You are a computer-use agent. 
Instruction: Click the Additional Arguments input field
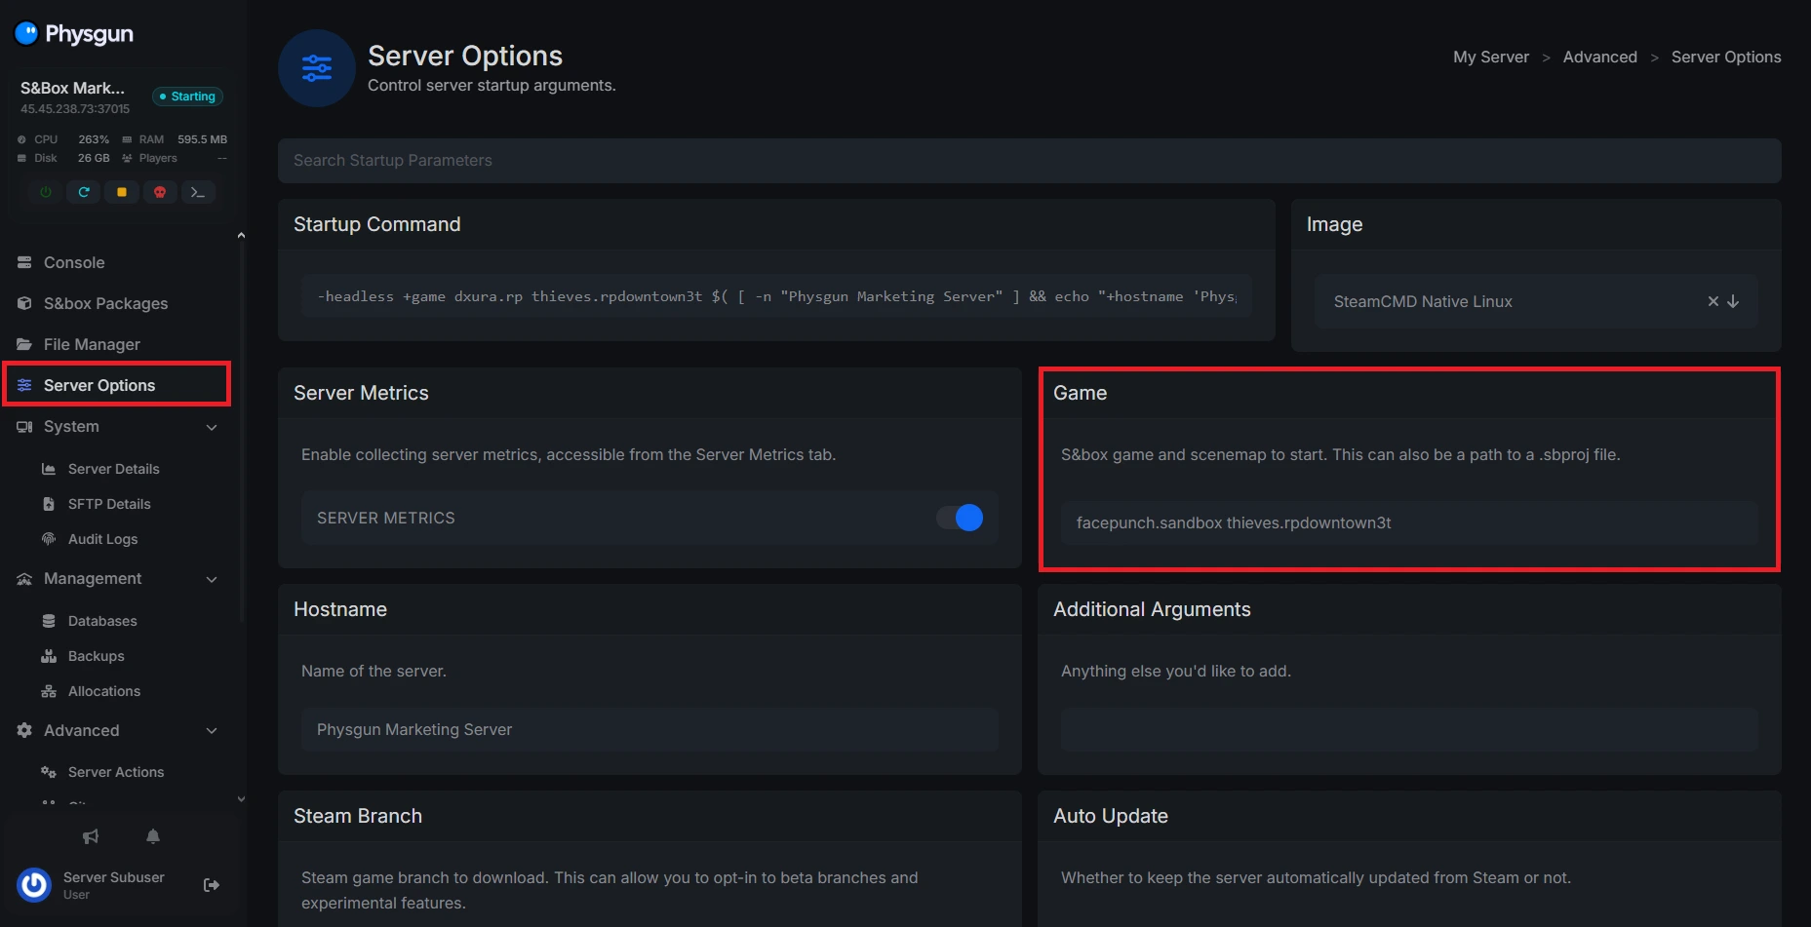(1409, 729)
